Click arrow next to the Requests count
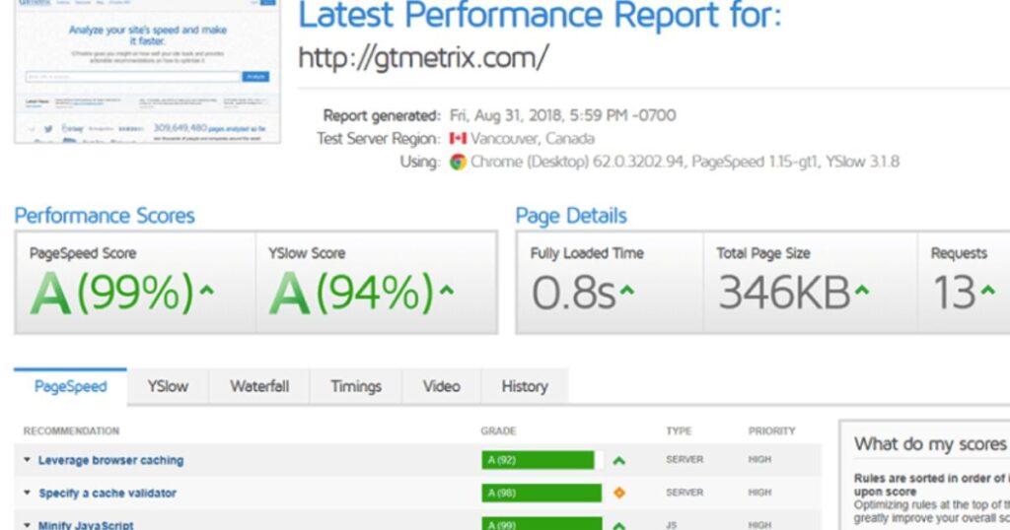The width and height of the screenshot is (1010, 530). [x=986, y=291]
